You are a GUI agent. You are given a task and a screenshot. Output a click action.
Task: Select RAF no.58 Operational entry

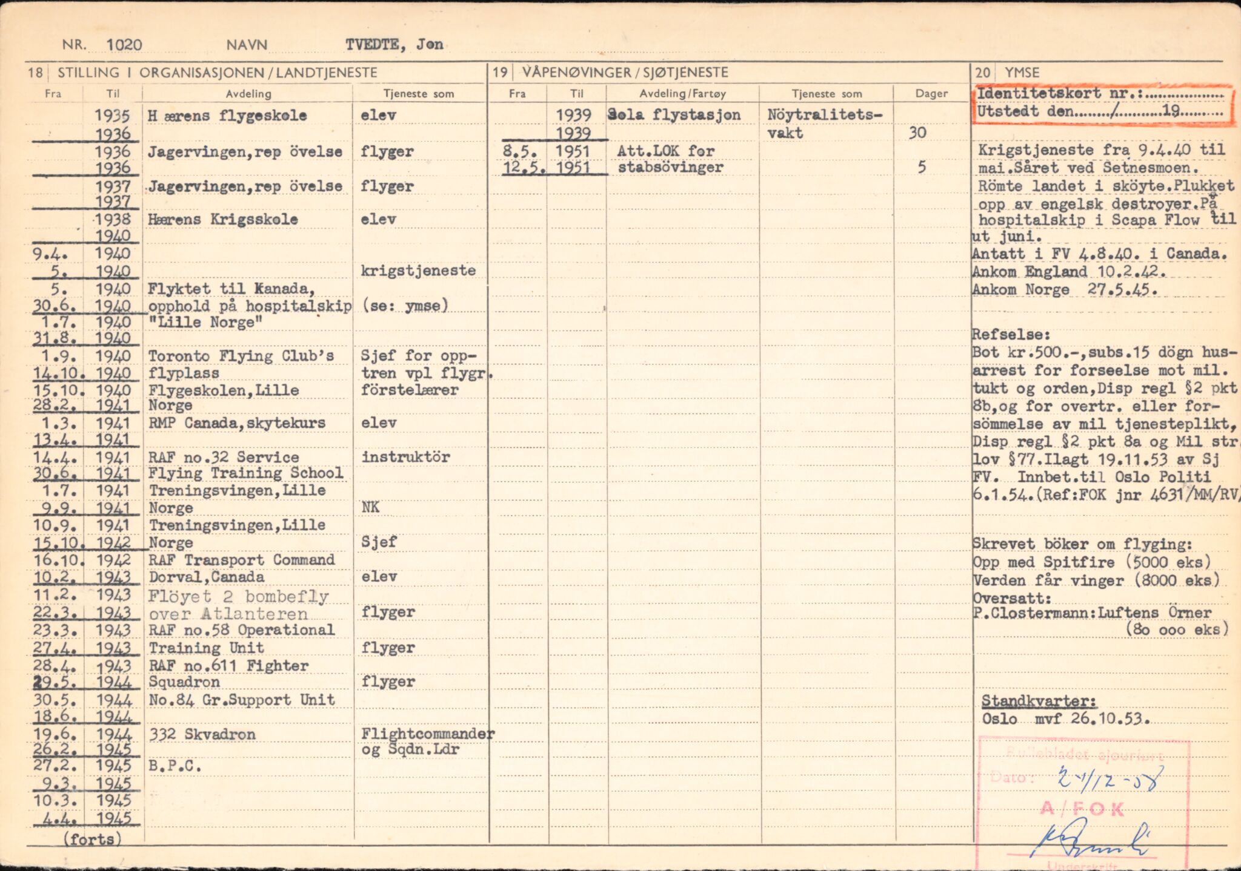[242, 630]
